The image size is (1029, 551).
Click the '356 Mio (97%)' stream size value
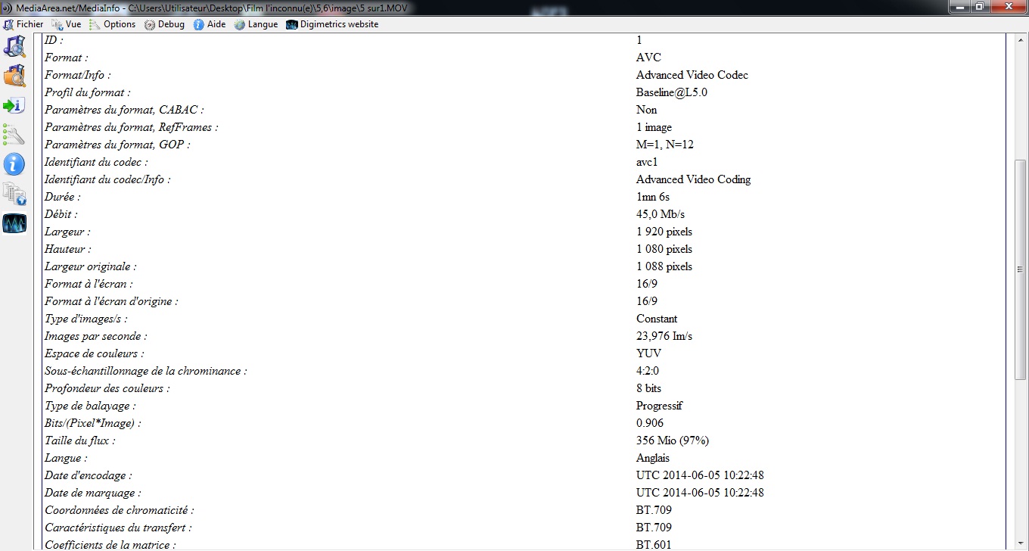tap(673, 440)
